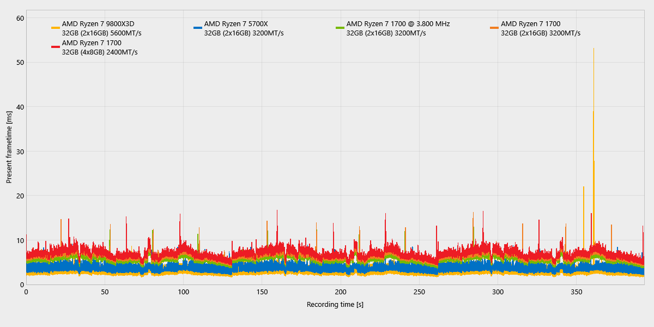Click the y-axis value 20

click(x=20, y=196)
